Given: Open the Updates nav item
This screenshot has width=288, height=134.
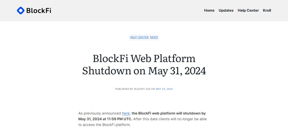Looking at the screenshot, I should click(226, 10).
